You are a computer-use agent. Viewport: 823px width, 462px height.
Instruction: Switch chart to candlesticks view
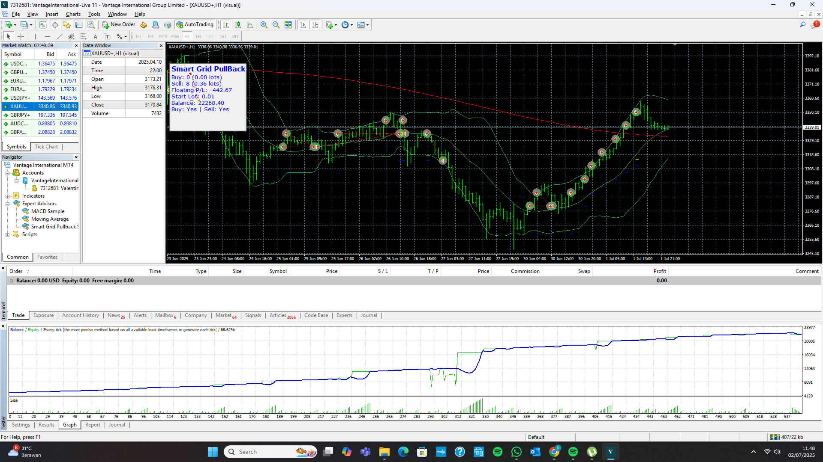click(238, 25)
